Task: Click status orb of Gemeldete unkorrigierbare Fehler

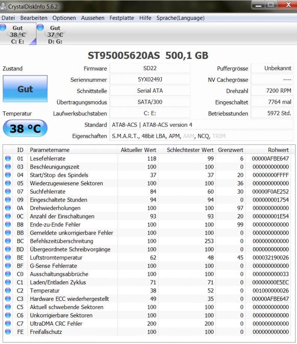Action: (8, 232)
